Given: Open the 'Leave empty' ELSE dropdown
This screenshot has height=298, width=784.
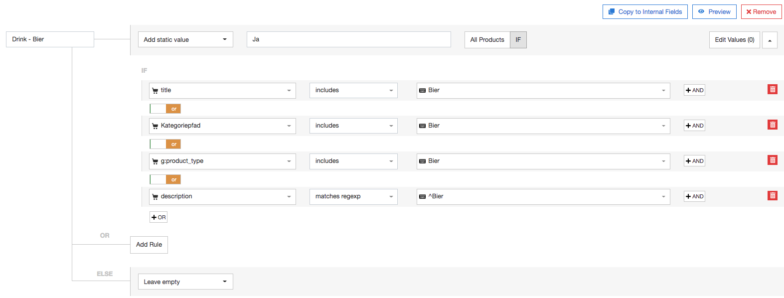Looking at the screenshot, I should (185, 282).
